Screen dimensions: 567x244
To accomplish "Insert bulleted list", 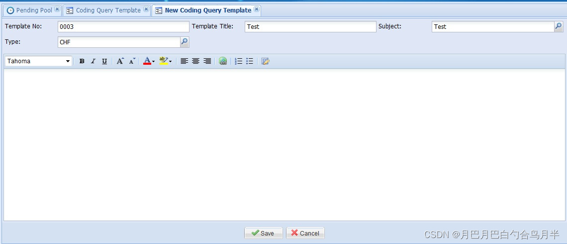I will [250, 61].
